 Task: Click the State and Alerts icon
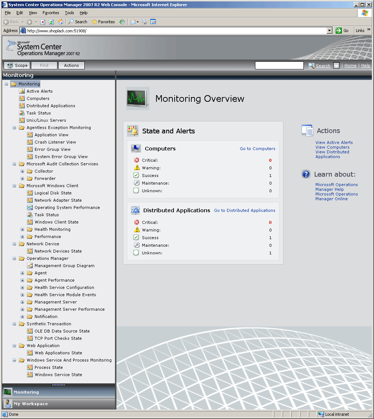(133, 131)
